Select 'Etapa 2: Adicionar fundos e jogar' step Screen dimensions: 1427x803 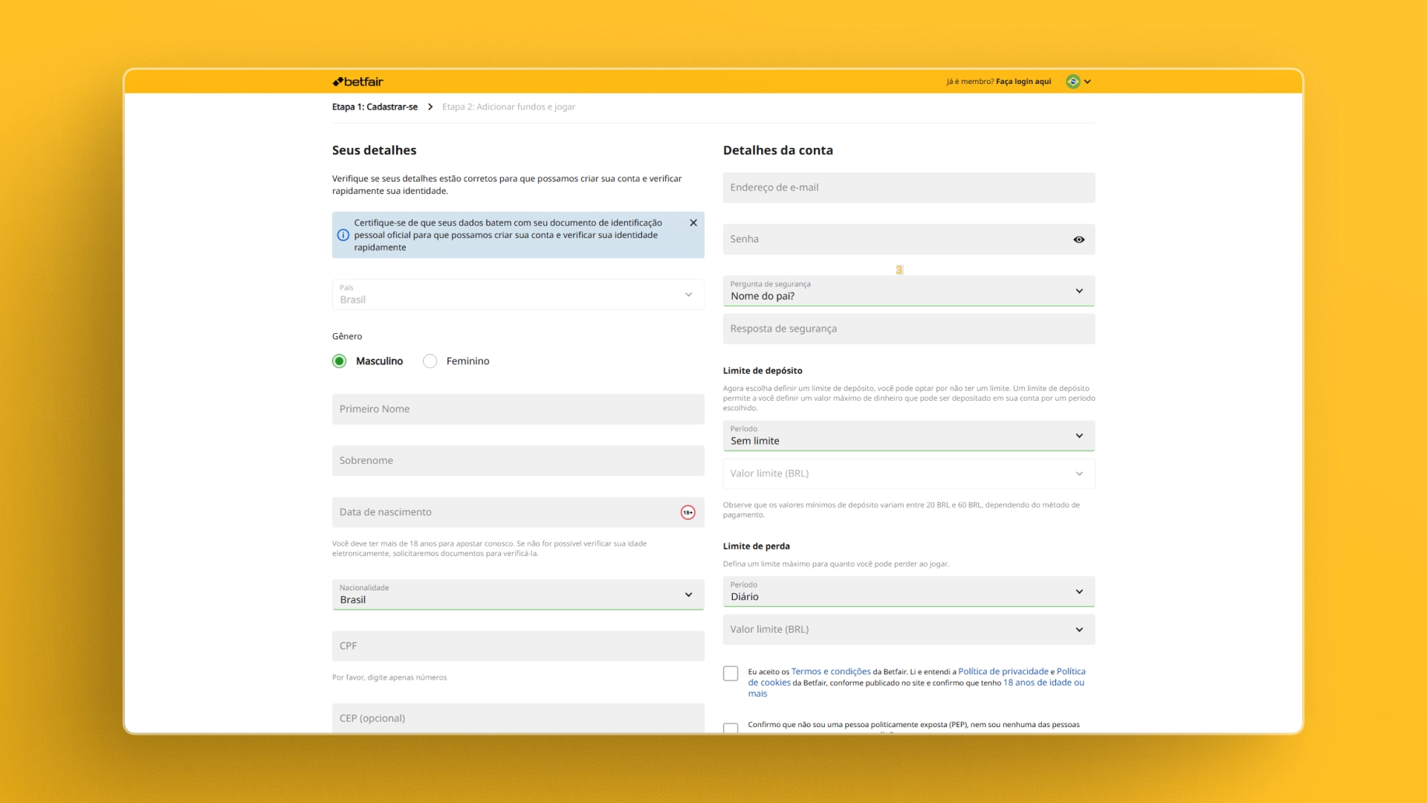click(508, 107)
